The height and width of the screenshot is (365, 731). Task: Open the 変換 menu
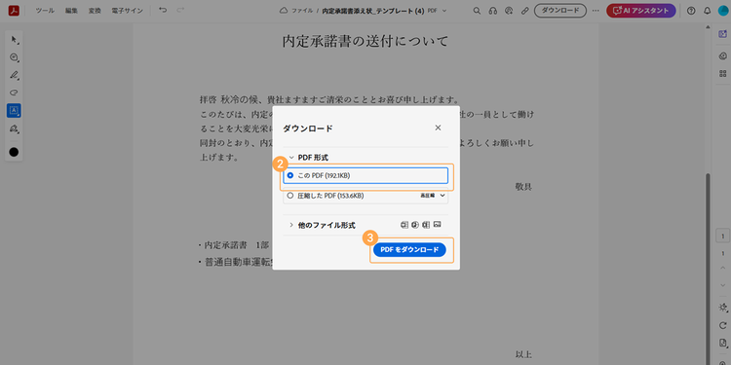pos(95,11)
